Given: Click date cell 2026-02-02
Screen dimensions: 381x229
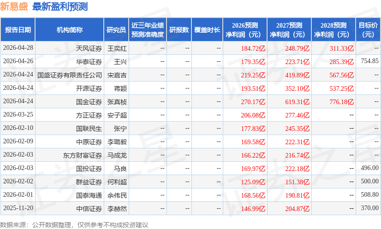Looking at the screenshot, I should 18,181.
